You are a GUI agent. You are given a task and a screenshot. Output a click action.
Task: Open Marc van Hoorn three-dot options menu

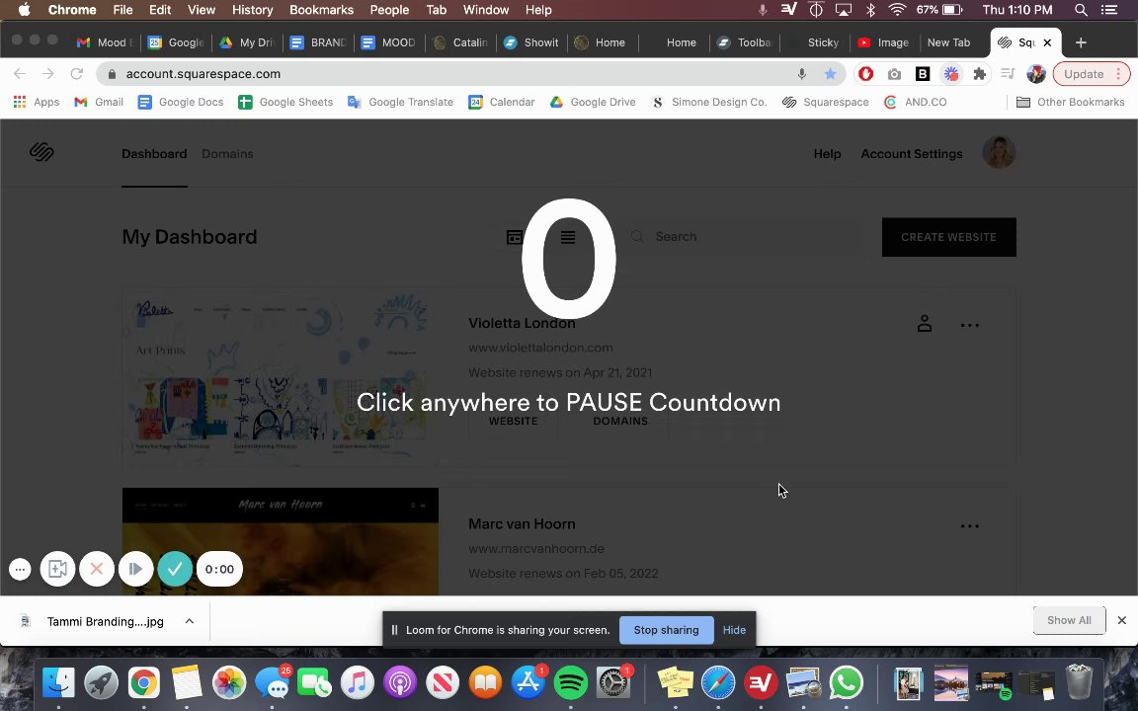[970, 526]
